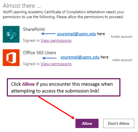Image resolution: width=138 pixels, height=132 pixels.
Task: Open View permissions under SharePoint
Action: pyautogui.click(x=56, y=41)
